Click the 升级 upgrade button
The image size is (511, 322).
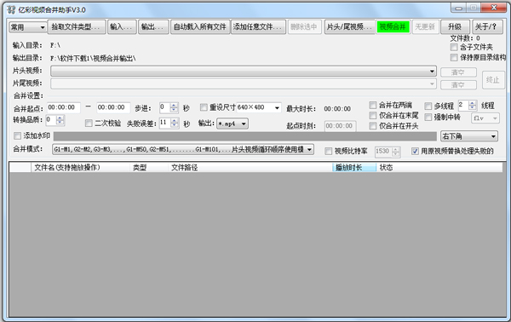(455, 26)
